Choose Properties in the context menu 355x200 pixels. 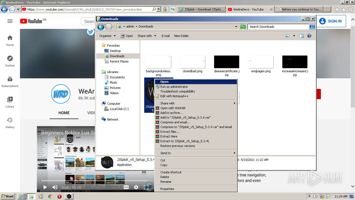pos(196,189)
